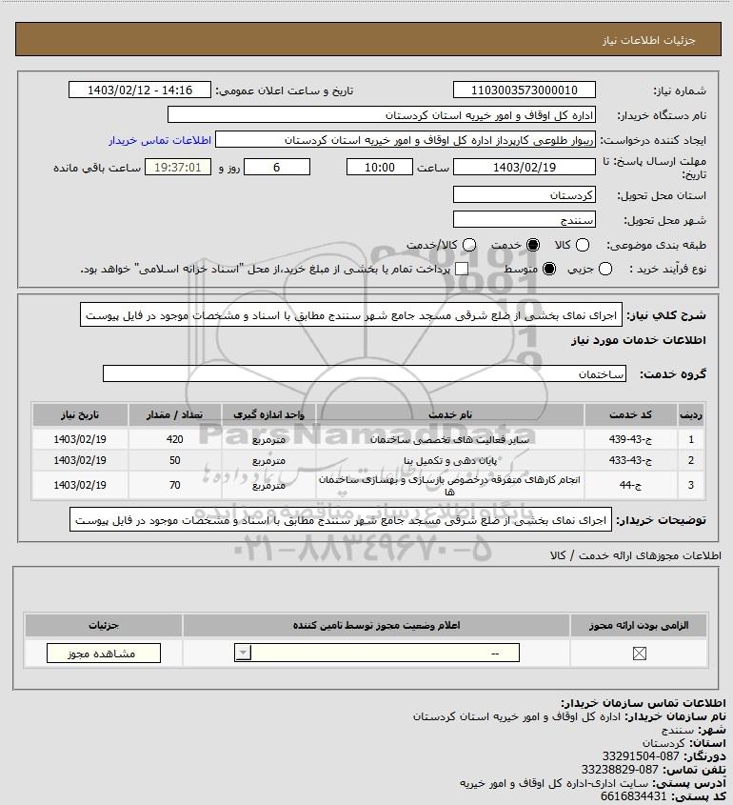Click quantity cell 420
The height and width of the screenshot is (805, 733).
click(x=175, y=439)
